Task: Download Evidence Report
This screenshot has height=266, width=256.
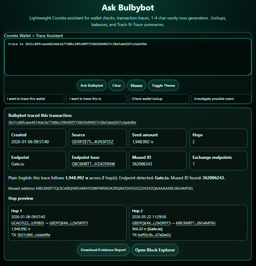Action: [103, 250]
